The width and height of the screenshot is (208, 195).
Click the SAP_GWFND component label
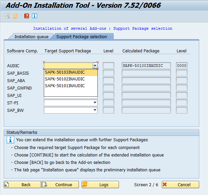pos(19,88)
